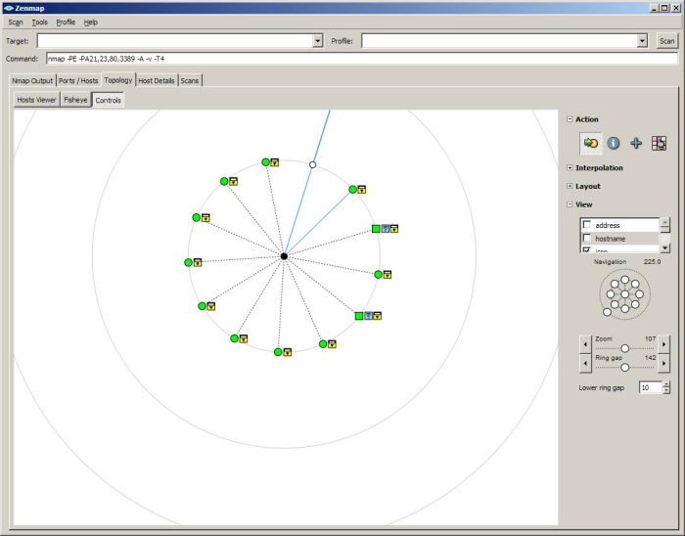Viewport: 685px width, 536px height.
Task: Click up arrow of View list scrollbar
Action: coord(664,223)
